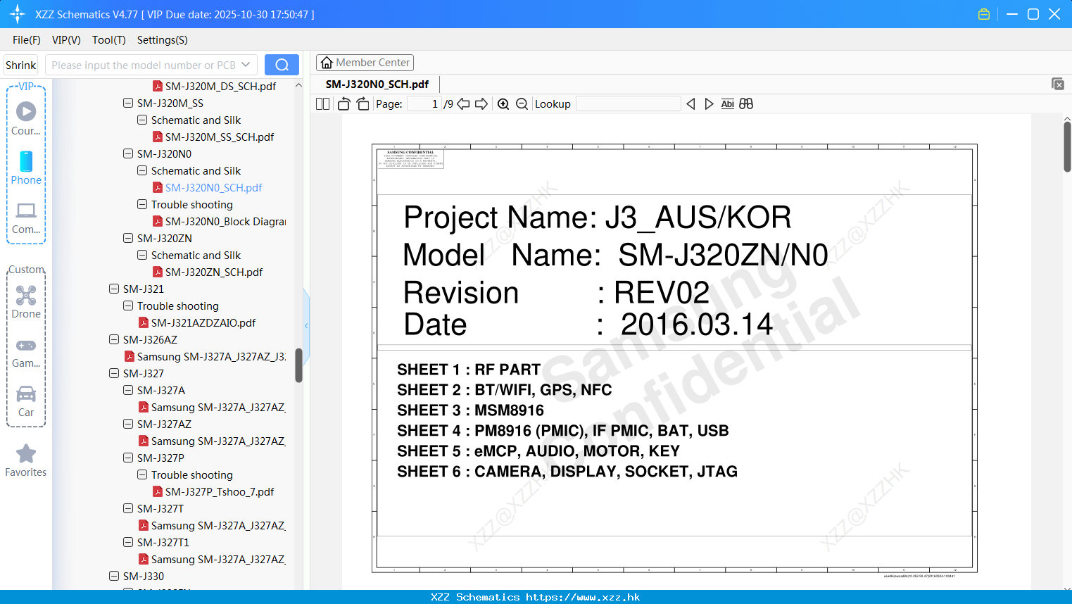This screenshot has height=604, width=1072.
Task: Open SM-J320N0_SCH.pdf in tree
Action: point(213,187)
